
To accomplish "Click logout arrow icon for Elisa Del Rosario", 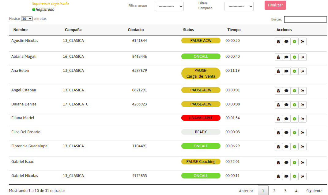I will point(303,133).
